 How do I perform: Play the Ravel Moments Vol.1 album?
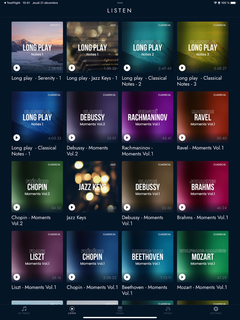coord(182,137)
